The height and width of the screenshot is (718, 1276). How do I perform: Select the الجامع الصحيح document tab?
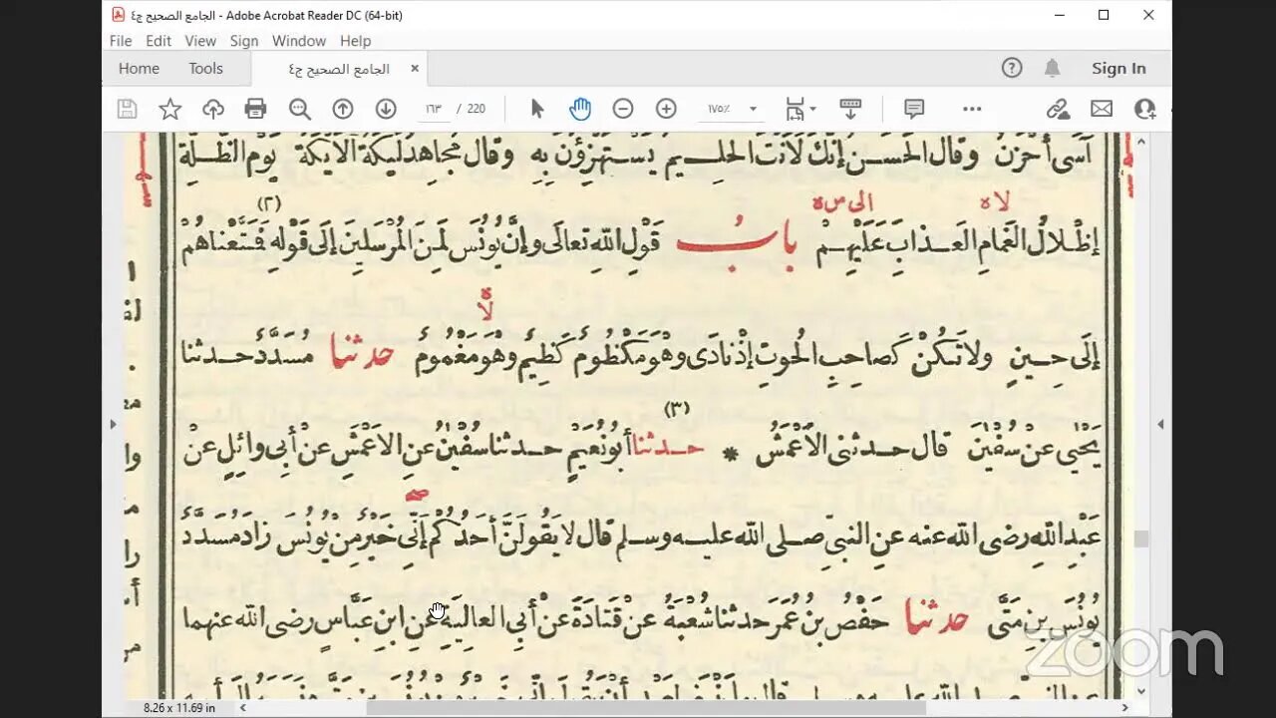click(339, 69)
